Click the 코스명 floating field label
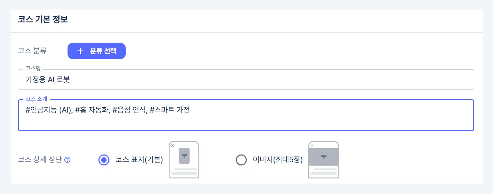The height and width of the screenshot is (194, 493). point(33,69)
